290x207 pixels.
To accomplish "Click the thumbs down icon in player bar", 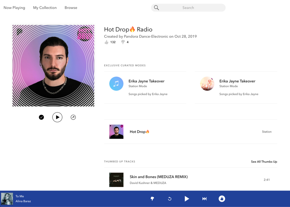I will (x=152, y=199).
